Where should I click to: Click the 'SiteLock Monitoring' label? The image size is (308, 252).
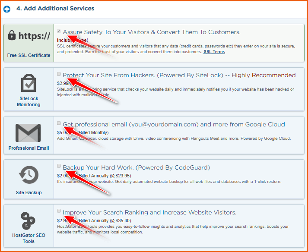[29, 101]
